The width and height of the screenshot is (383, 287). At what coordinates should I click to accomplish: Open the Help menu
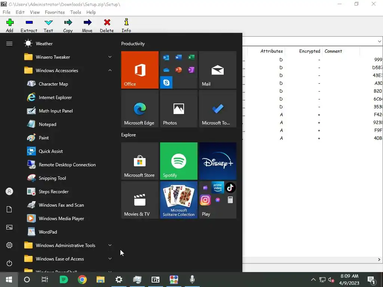[91, 12]
